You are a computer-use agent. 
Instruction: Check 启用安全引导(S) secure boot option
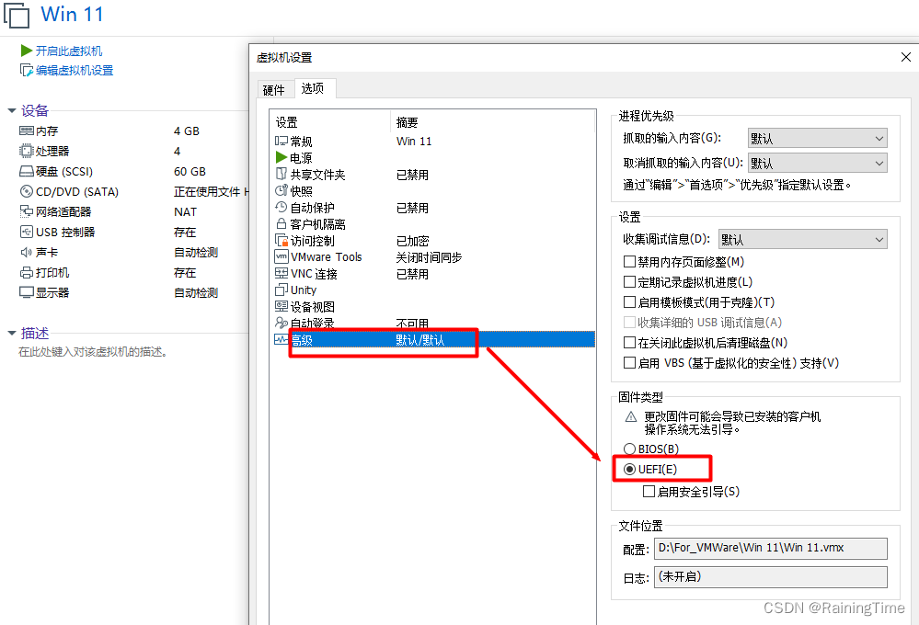649,492
